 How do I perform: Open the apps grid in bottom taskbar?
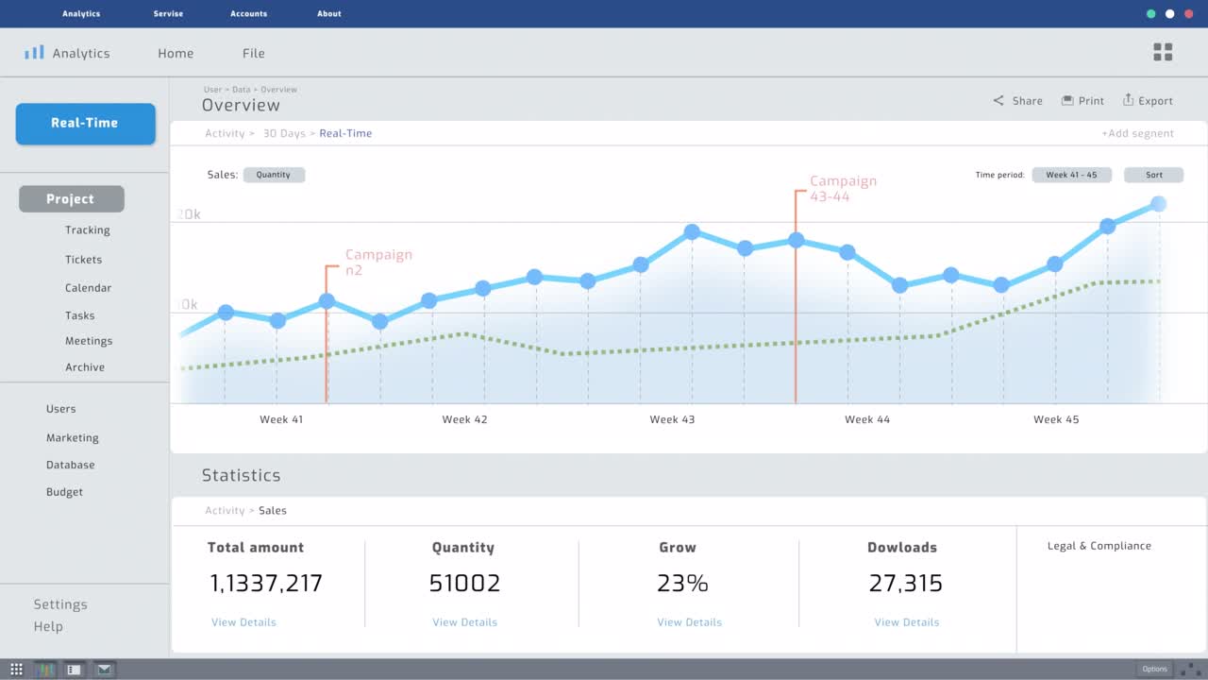[16, 670]
